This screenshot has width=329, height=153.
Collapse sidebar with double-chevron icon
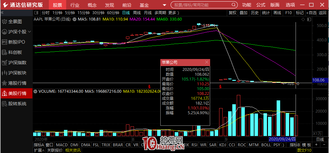pos(2,13)
